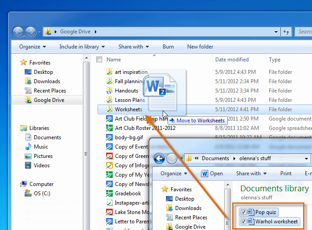The height and width of the screenshot is (230, 312).
Task: Click the Music library icon
Action: (x=28, y=146)
